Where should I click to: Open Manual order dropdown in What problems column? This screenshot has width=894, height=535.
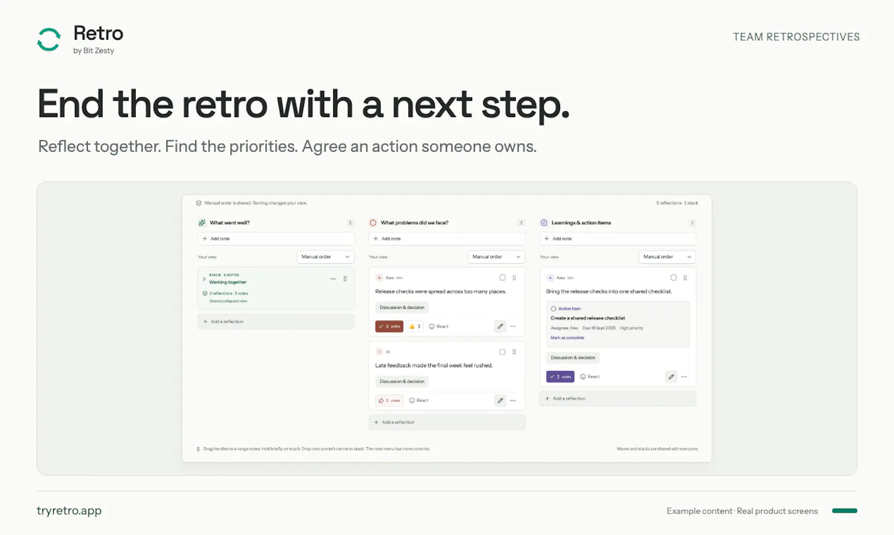click(496, 257)
